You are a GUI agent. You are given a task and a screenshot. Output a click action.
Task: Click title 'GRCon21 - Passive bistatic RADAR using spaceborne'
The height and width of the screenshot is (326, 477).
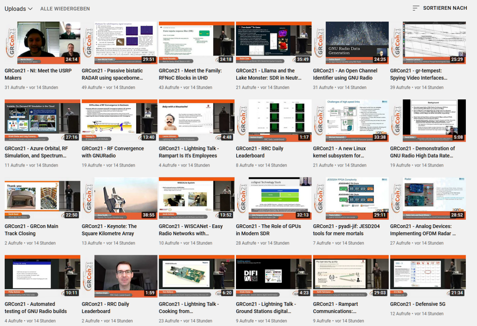[x=112, y=74]
